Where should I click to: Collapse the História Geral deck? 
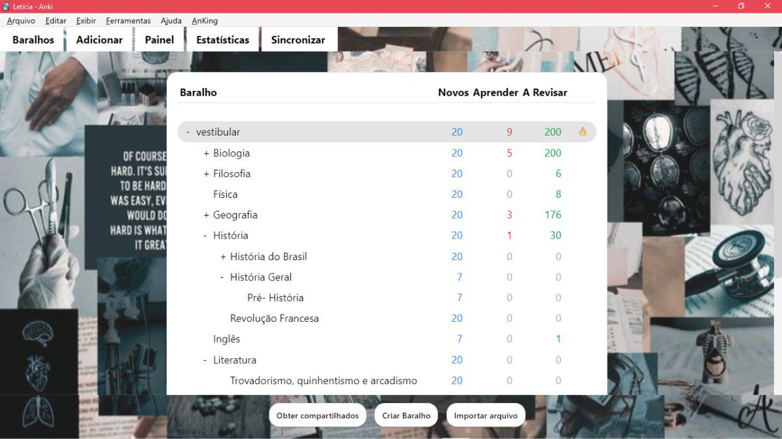pyautogui.click(x=222, y=277)
